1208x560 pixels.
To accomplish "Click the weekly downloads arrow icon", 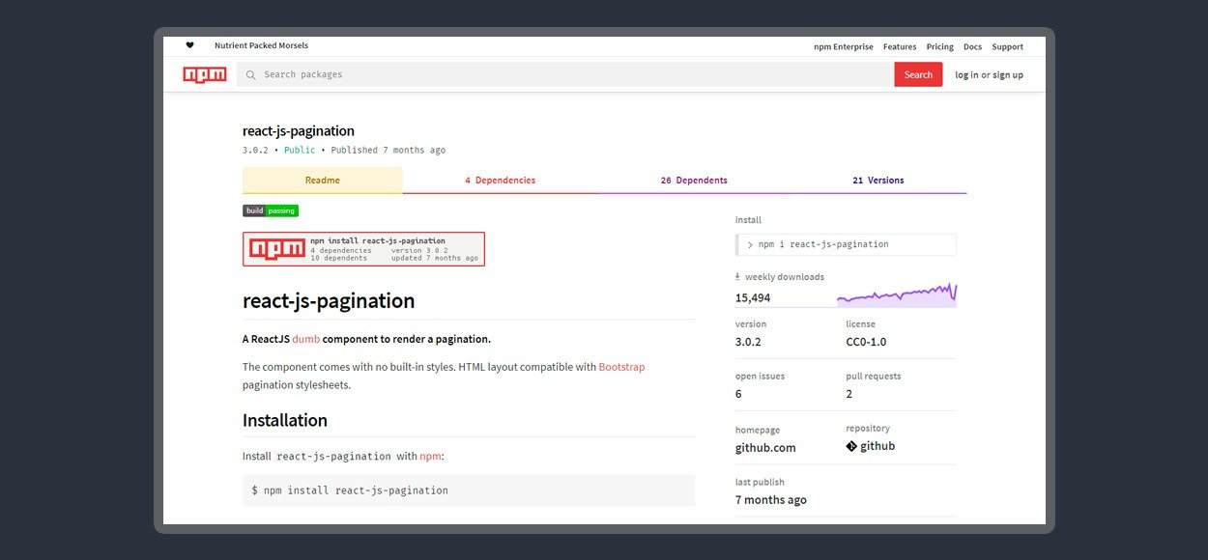I will click(x=738, y=276).
